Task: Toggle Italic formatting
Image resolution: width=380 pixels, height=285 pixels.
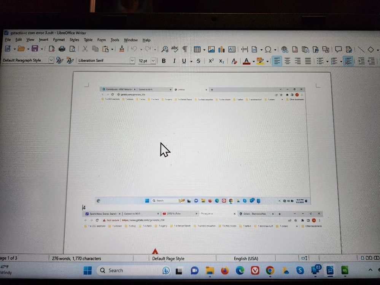Action: tap(174, 61)
